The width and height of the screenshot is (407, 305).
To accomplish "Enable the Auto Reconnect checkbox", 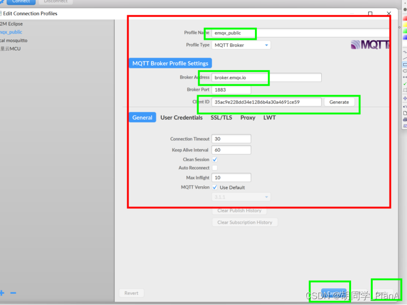I will 215,168.
